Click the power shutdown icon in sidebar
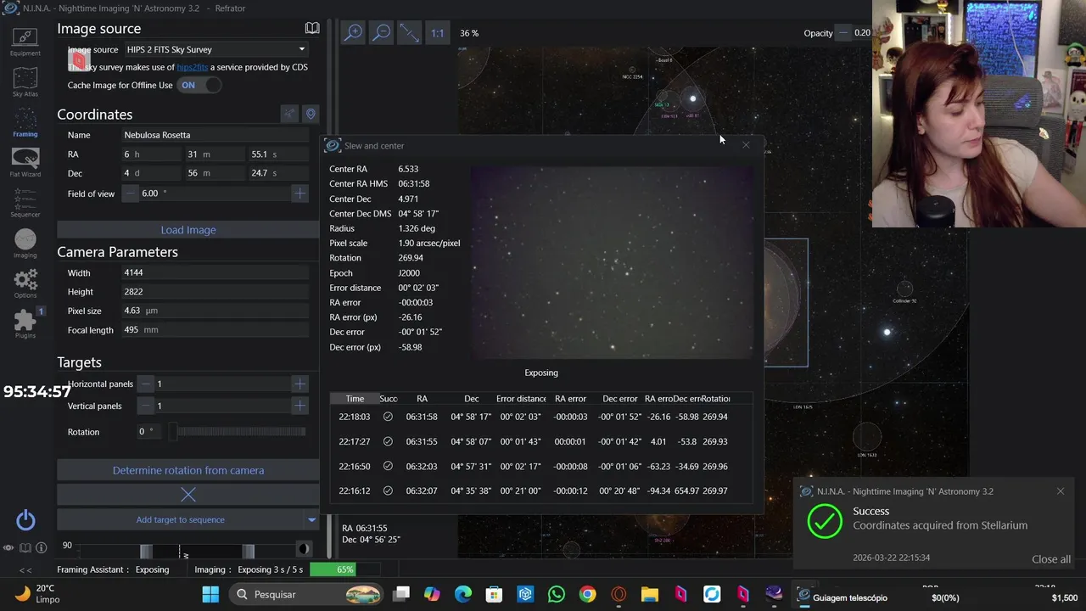Screen dimensions: 1086x611 click(25, 519)
